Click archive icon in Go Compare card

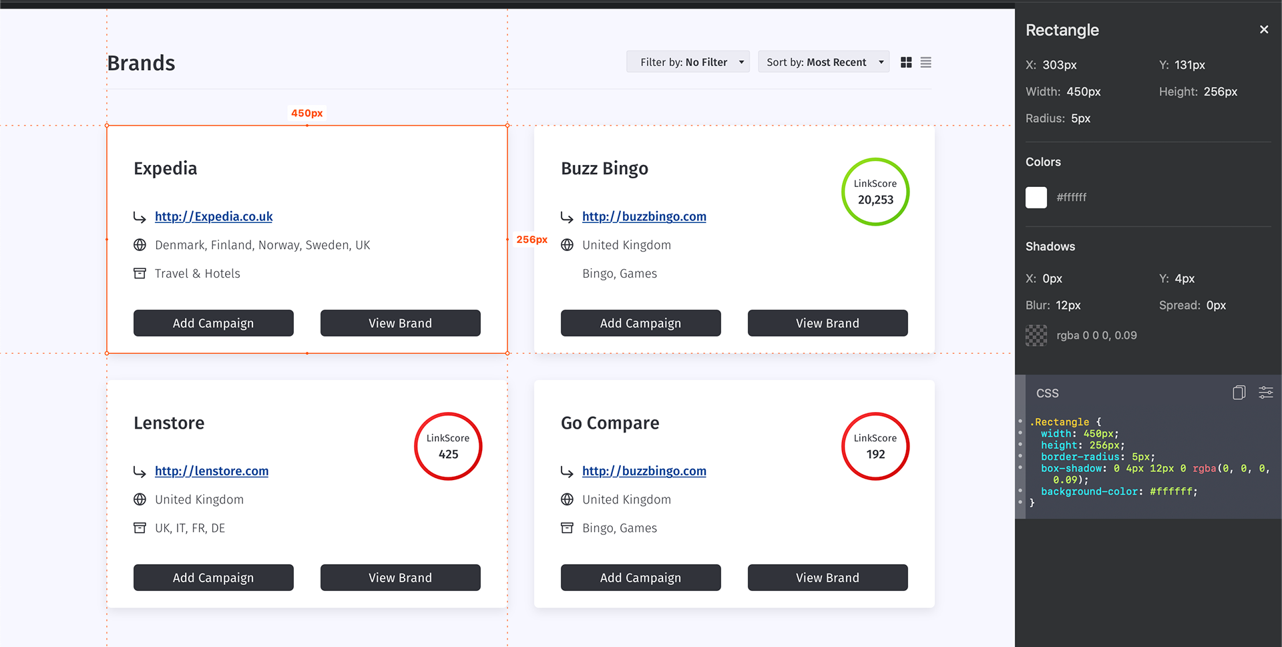coord(567,528)
